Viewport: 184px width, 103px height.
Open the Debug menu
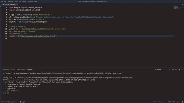point(24,1)
